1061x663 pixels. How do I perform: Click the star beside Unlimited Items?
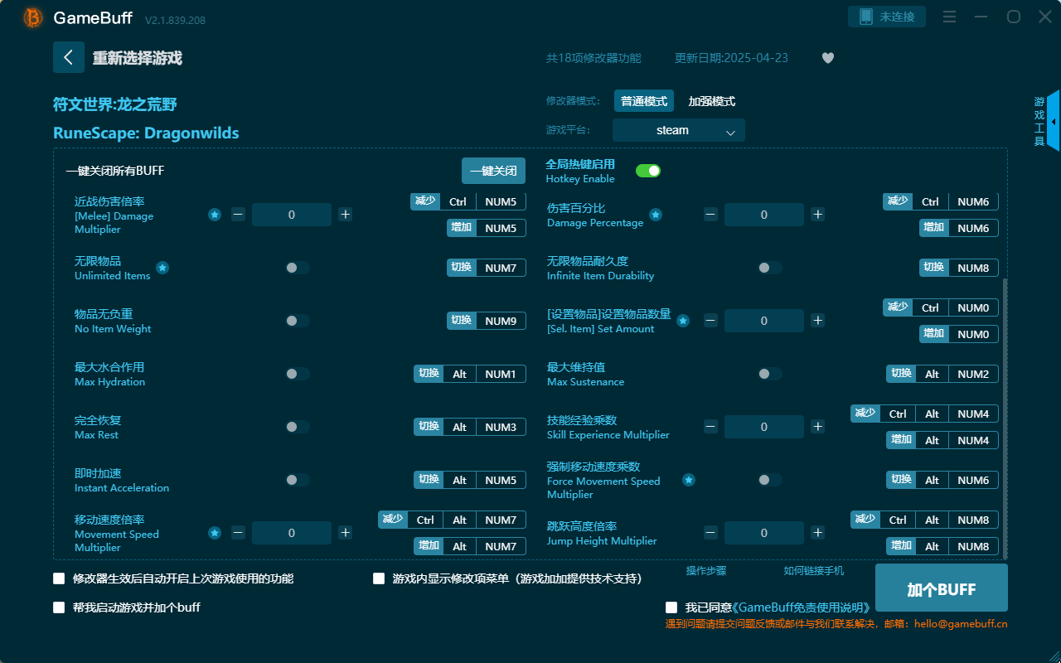coord(162,268)
